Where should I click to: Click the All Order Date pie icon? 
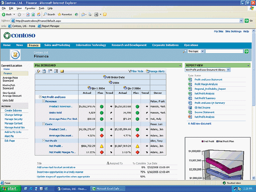(105, 77)
